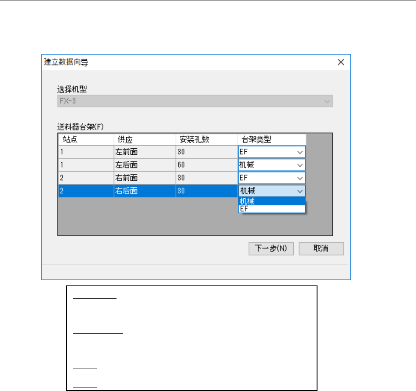Click the 取消 button

tap(321, 248)
